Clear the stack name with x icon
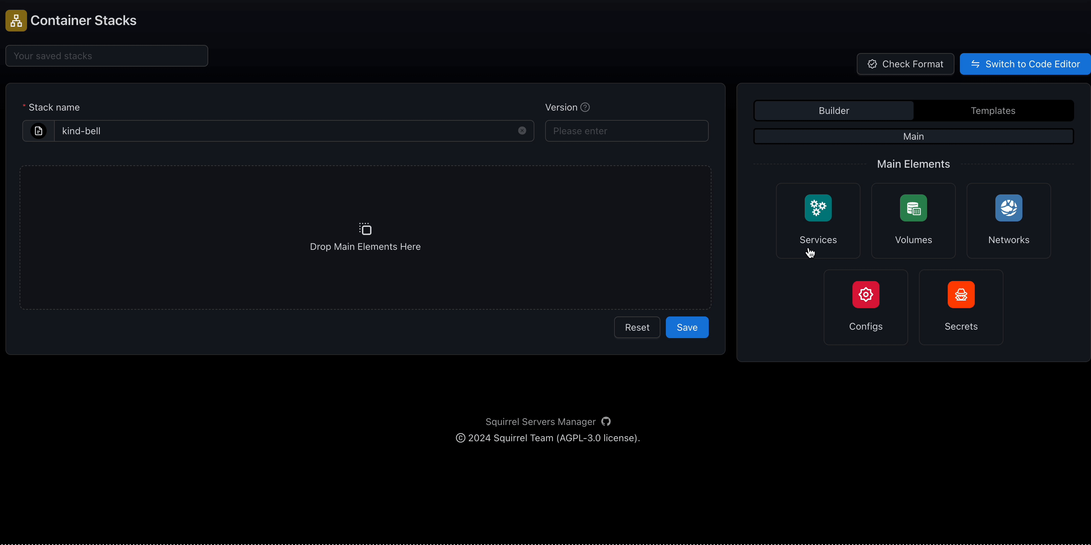Image resolution: width=1091 pixels, height=545 pixels. 522,131
